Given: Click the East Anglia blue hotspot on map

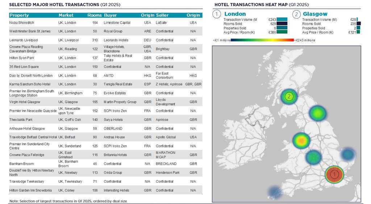Looking at the screenshot, I should [348, 155].
